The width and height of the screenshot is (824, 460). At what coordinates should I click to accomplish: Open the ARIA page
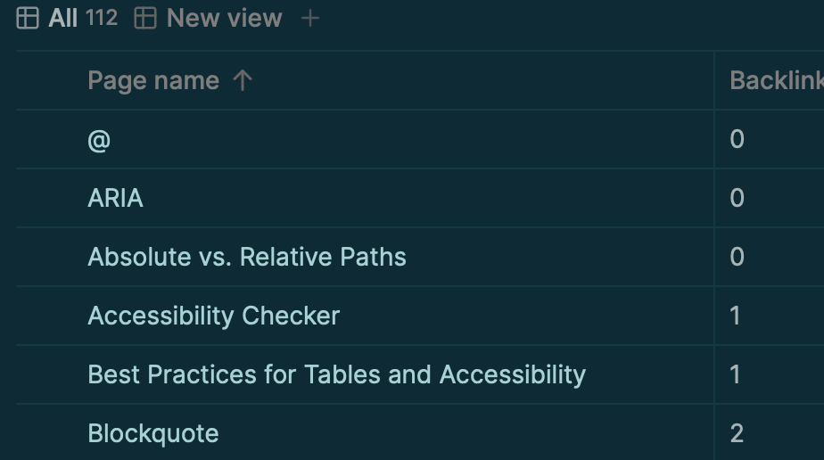pyautogui.click(x=115, y=198)
